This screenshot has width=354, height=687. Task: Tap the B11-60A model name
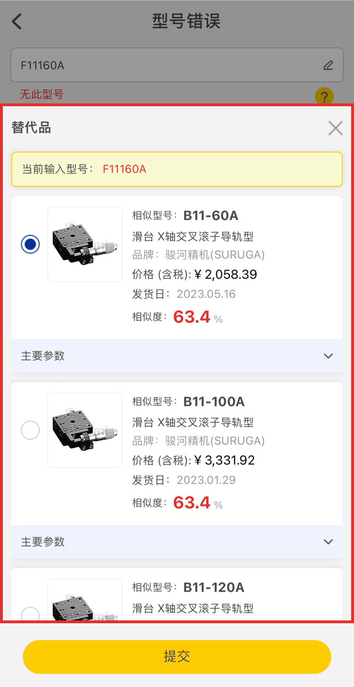[211, 216]
